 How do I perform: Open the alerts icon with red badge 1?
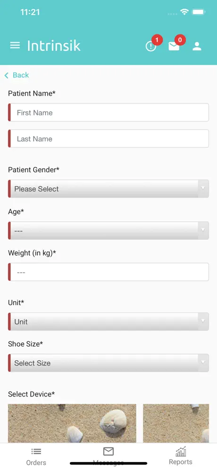pyautogui.click(x=151, y=46)
